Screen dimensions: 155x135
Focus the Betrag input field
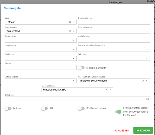pos(41,67)
